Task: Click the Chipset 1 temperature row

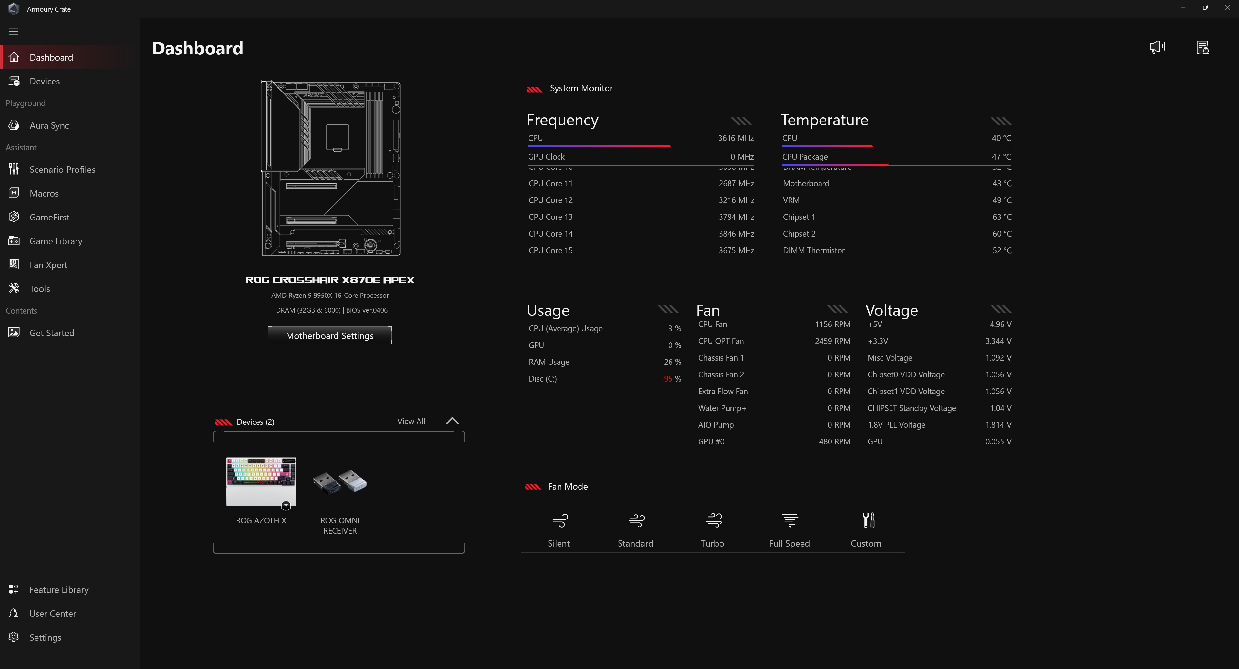Action: tap(897, 217)
